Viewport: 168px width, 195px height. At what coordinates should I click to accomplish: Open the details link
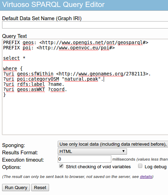tap(146, 177)
